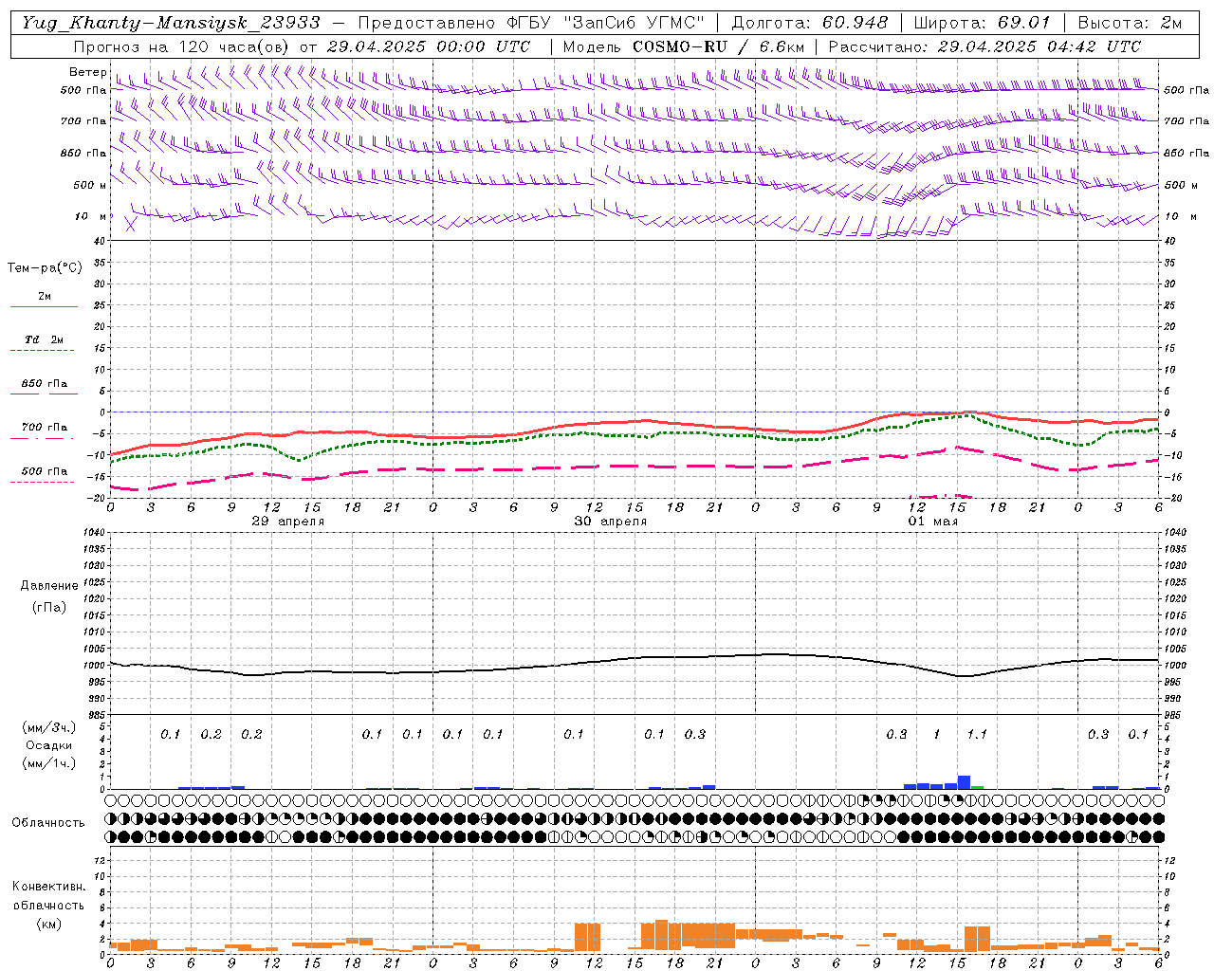Screen dimensions: 1214x971
Task: Click the 985 label on the right pressure axis
Action: click(1174, 715)
